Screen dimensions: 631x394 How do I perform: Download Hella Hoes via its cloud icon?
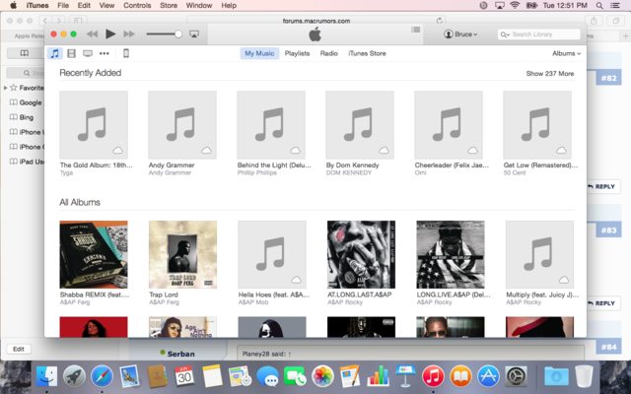[x=296, y=280]
